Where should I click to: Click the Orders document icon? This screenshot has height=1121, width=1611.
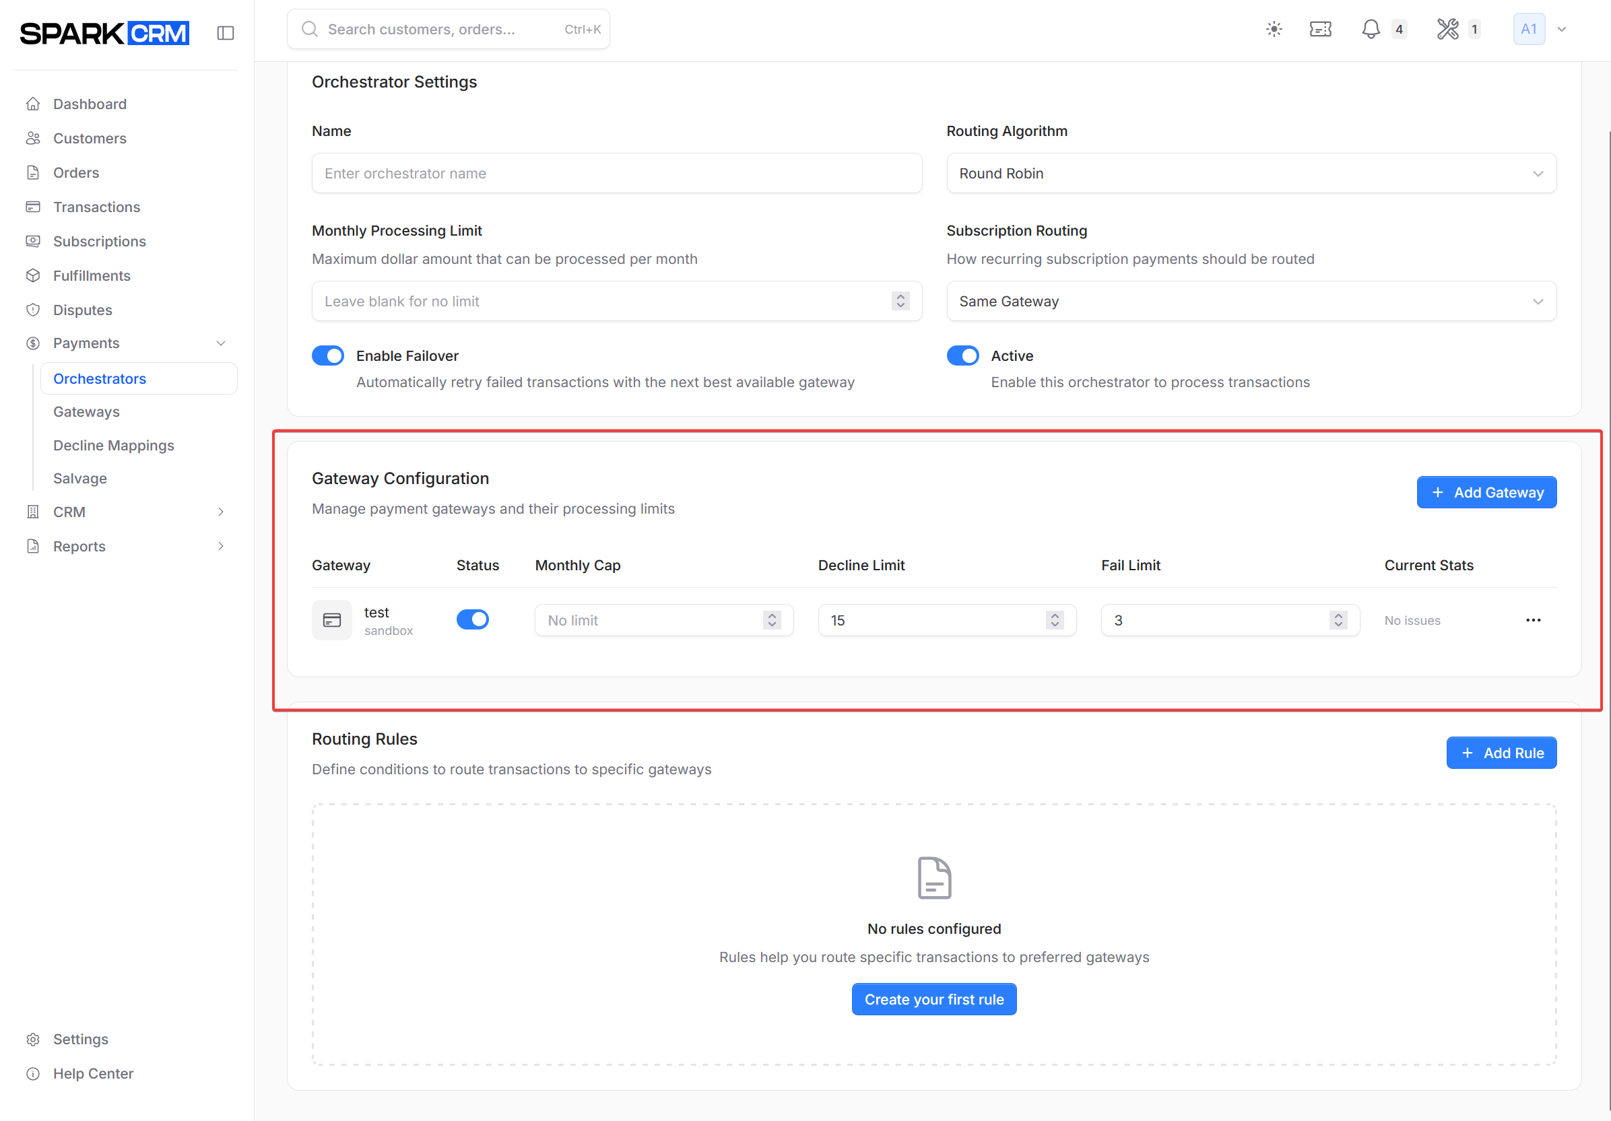33,172
